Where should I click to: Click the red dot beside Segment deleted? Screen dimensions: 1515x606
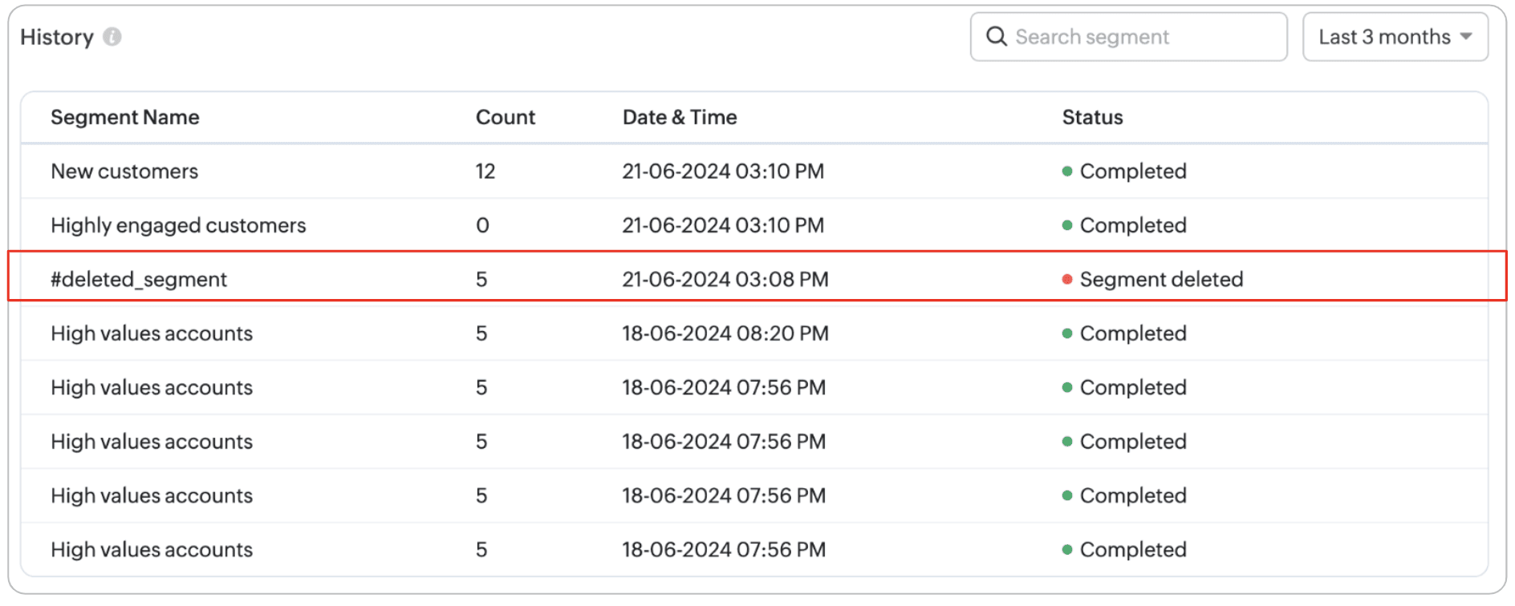[1067, 280]
